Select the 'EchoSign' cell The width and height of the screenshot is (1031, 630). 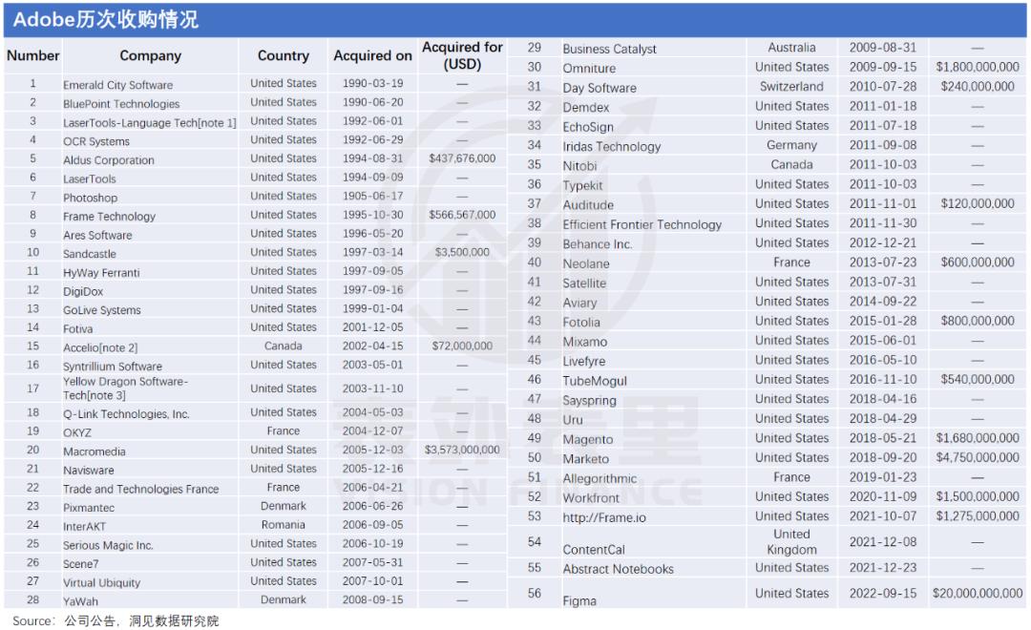pyautogui.click(x=588, y=127)
